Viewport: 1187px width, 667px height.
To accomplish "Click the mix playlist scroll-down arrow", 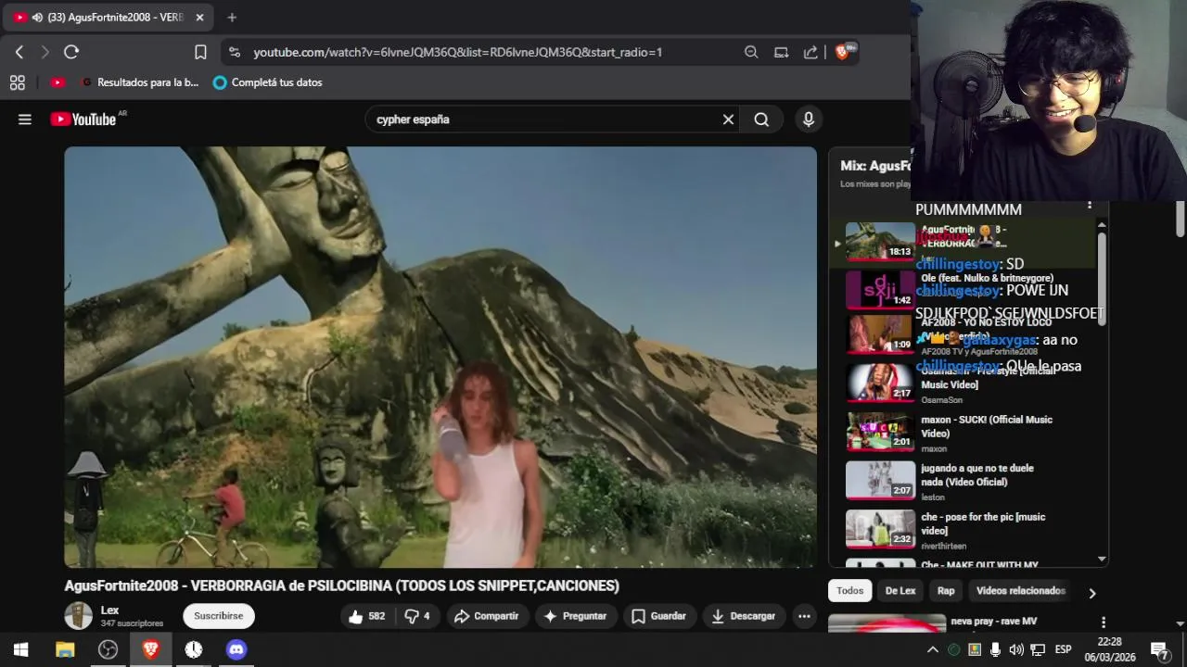I will 1102,559.
